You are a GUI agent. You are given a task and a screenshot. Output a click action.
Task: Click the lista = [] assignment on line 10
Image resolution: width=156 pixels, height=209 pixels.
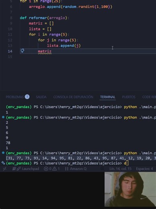click(x=40, y=29)
